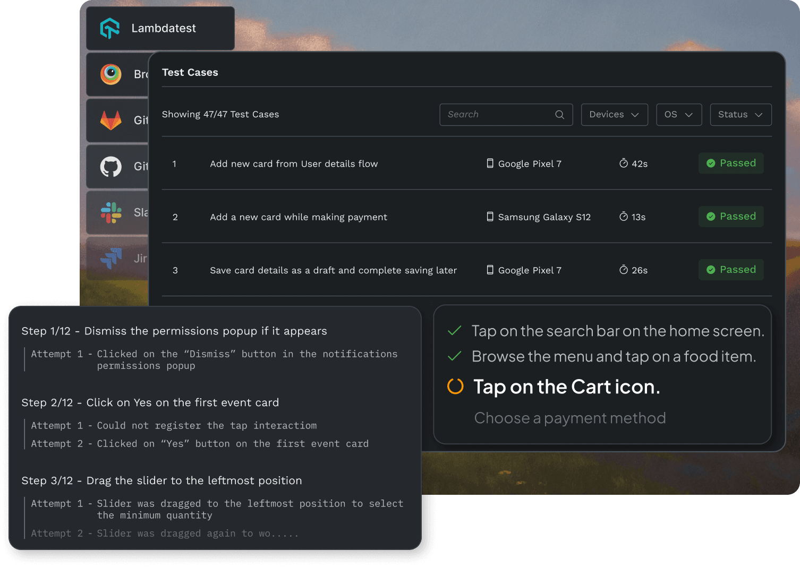800x567 pixels.
Task: Open the Jira integration icon
Action: click(x=111, y=259)
